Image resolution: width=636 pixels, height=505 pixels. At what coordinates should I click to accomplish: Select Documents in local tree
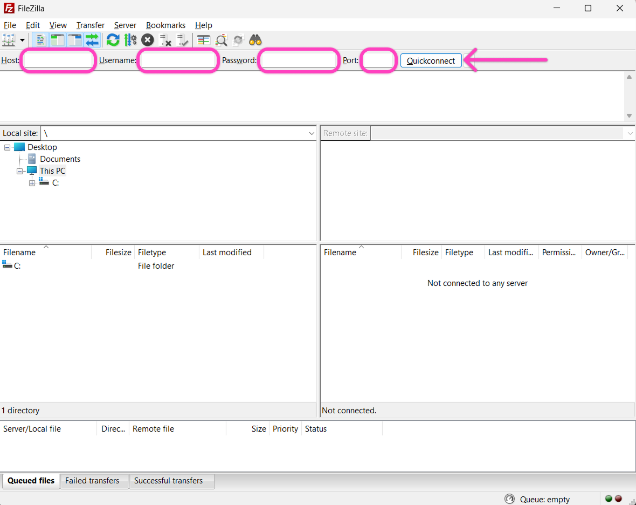click(60, 159)
